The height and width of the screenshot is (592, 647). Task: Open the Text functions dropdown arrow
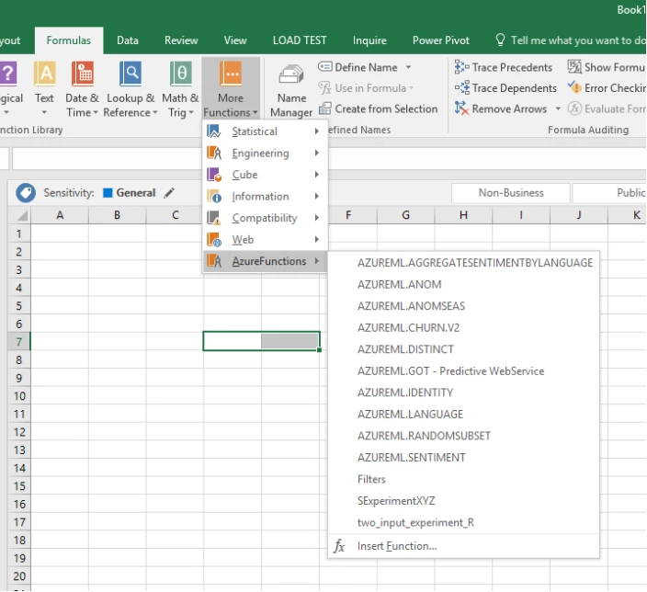coord(44,113)
